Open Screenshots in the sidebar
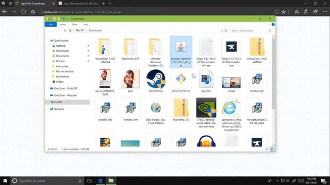 pos(62,77)
